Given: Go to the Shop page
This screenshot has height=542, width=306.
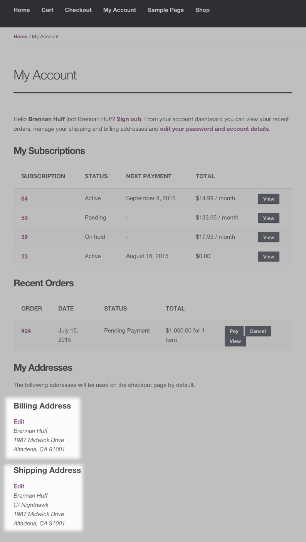Looking at the screenshot, I should [x=202, y=10].
